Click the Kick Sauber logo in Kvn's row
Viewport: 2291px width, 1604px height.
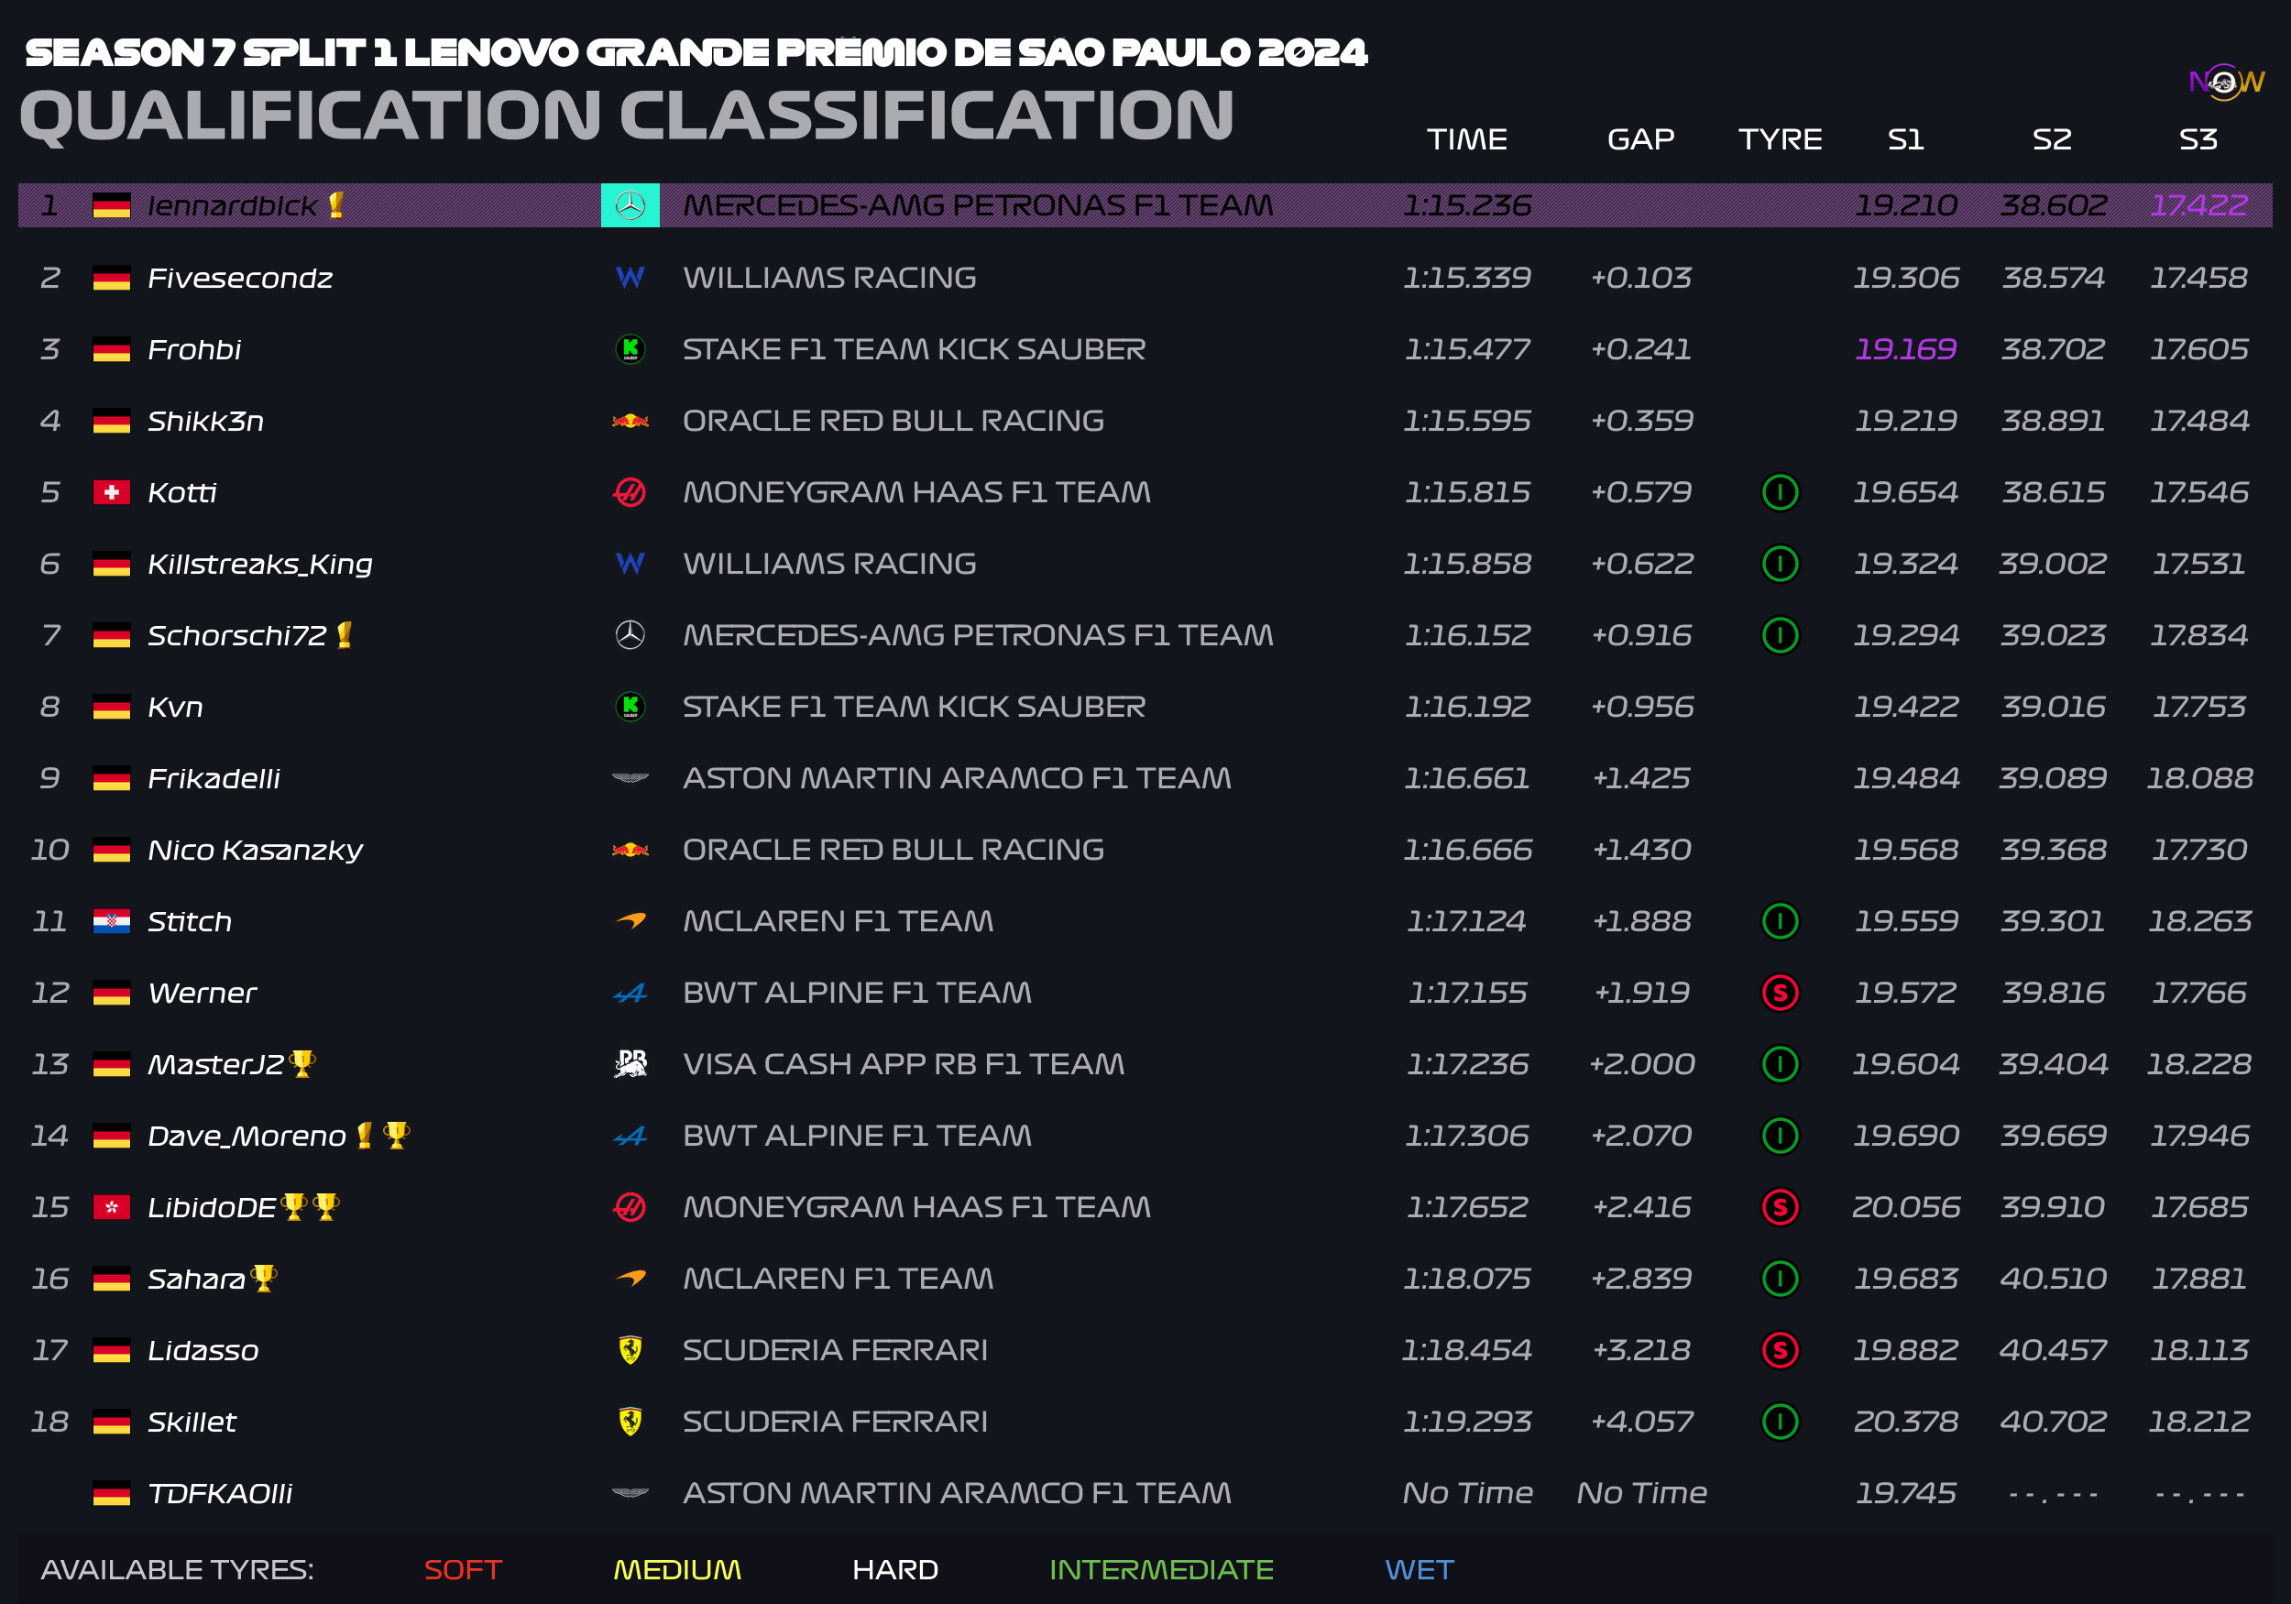click(630, 707)
